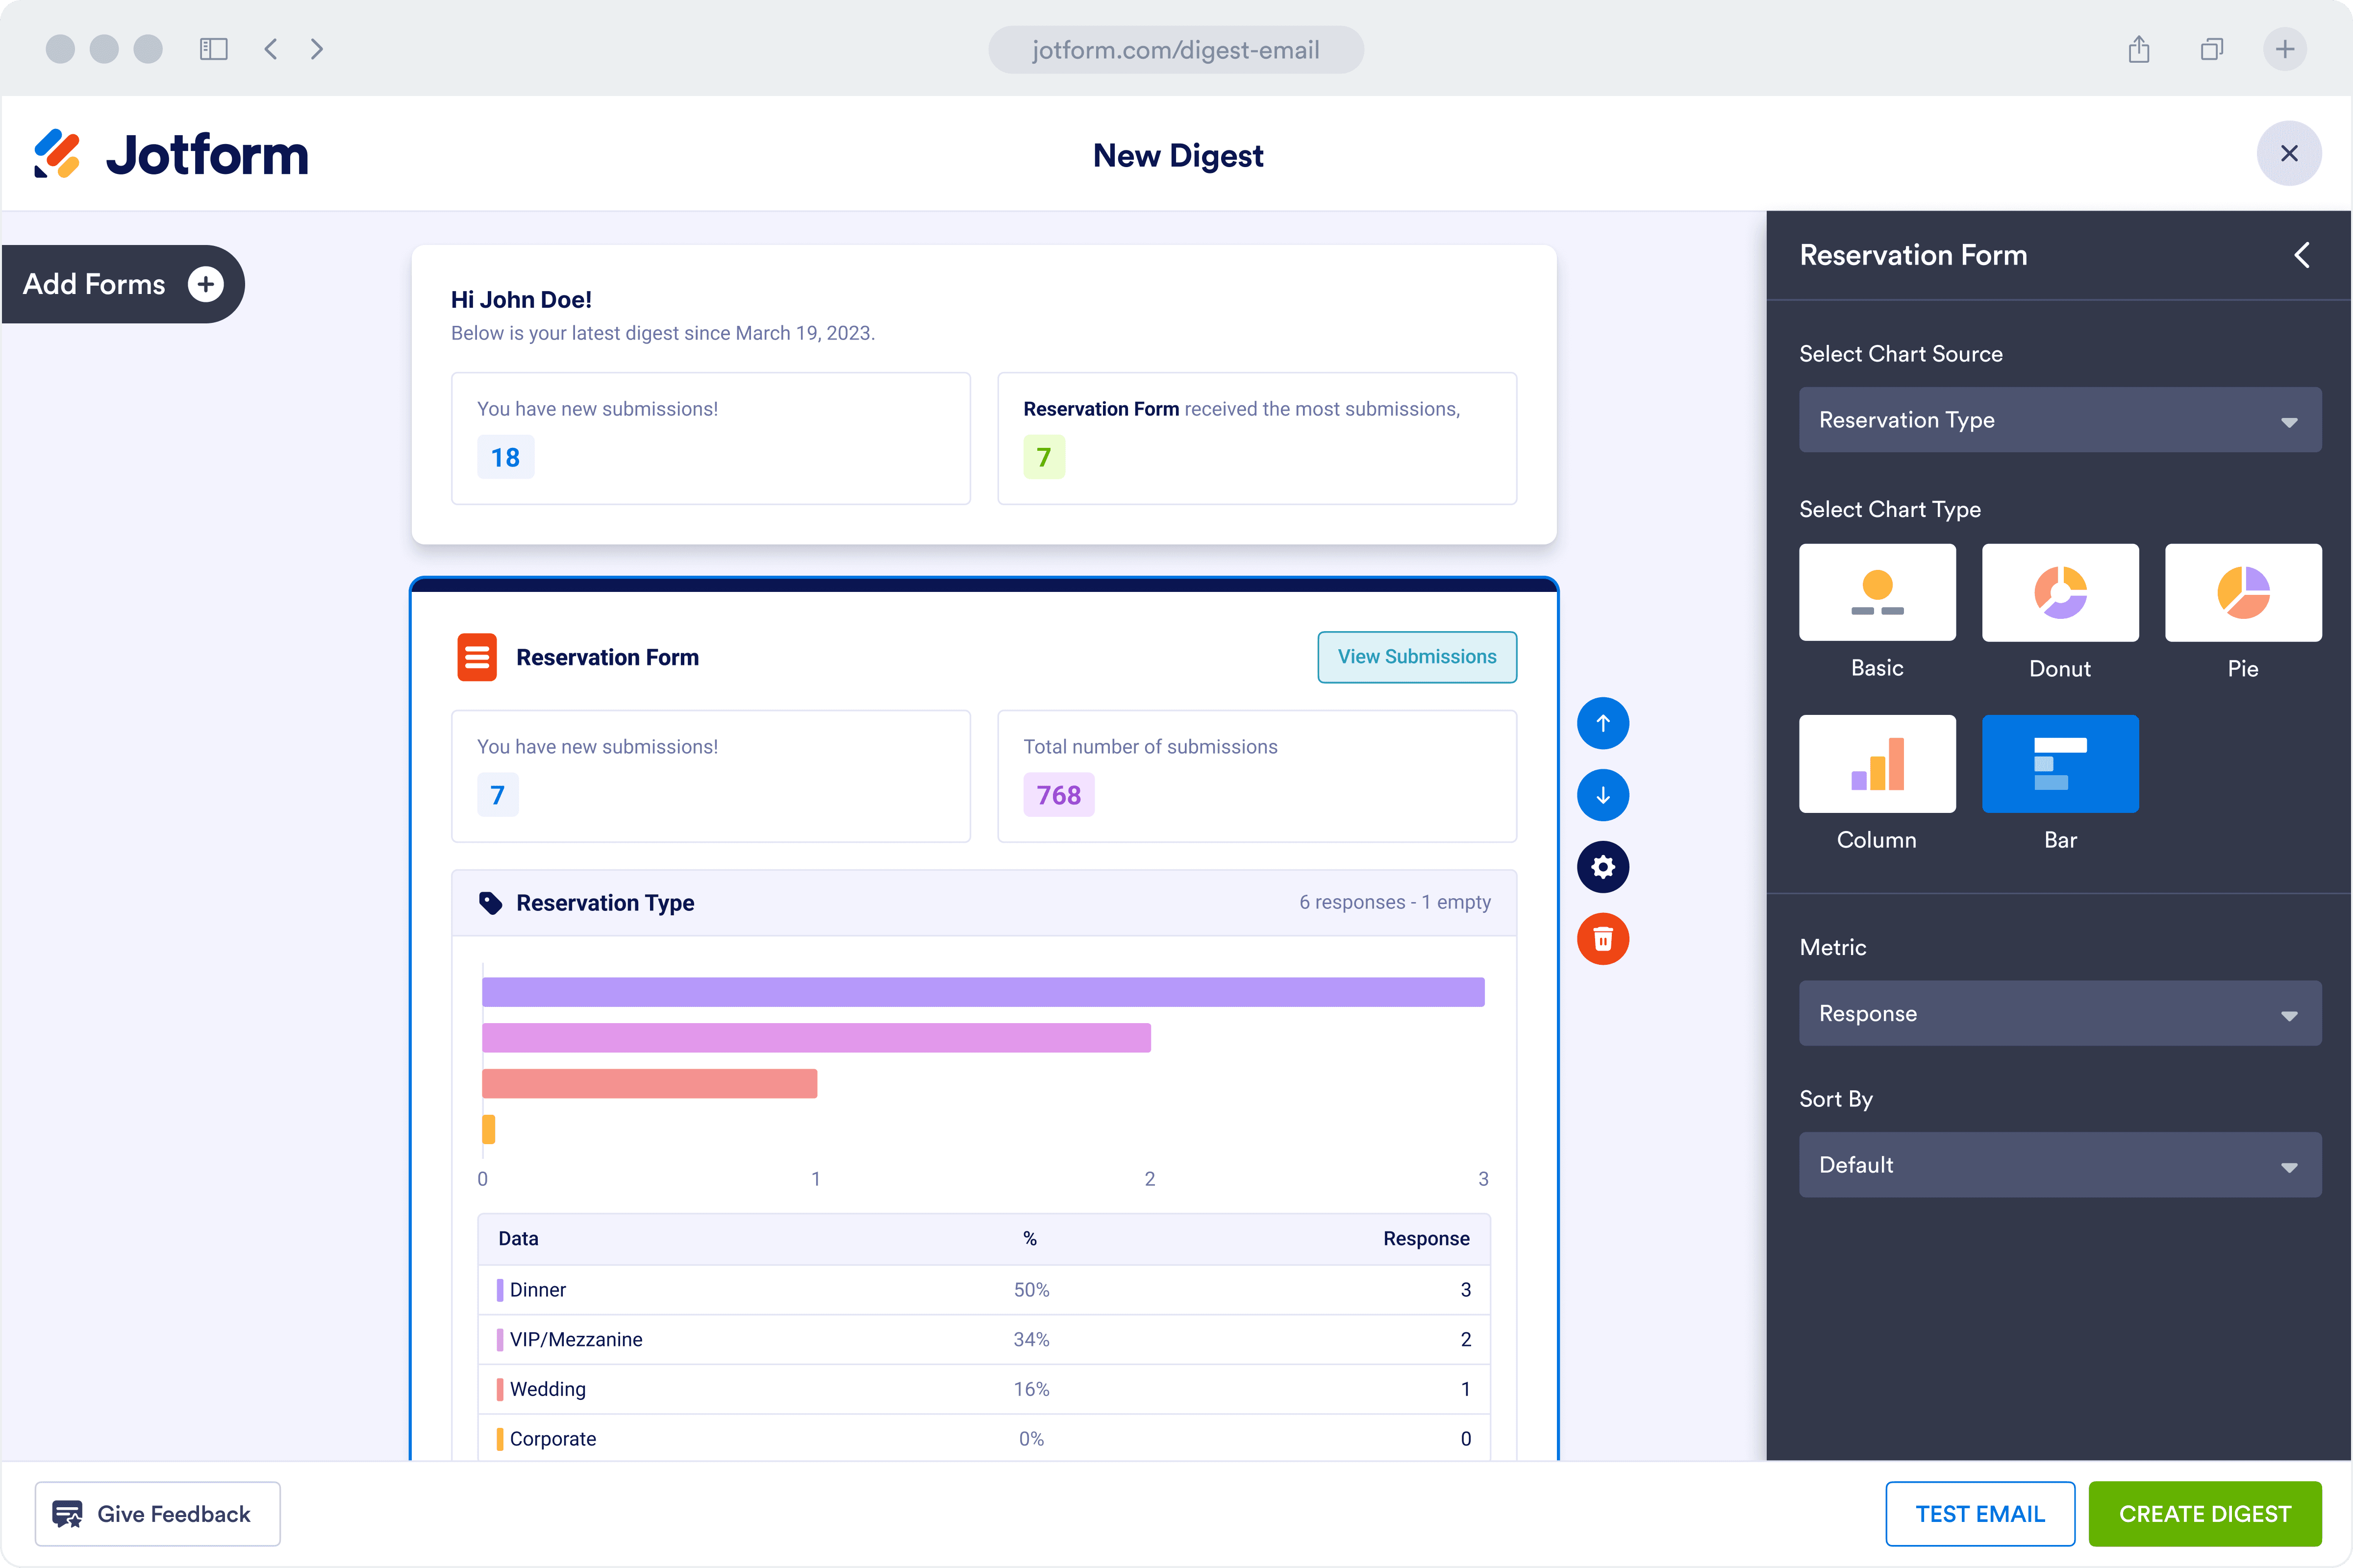Move the Reservation Form block up
Viewport: 2353px width, 1568px height.
[x=1602, y=723]
